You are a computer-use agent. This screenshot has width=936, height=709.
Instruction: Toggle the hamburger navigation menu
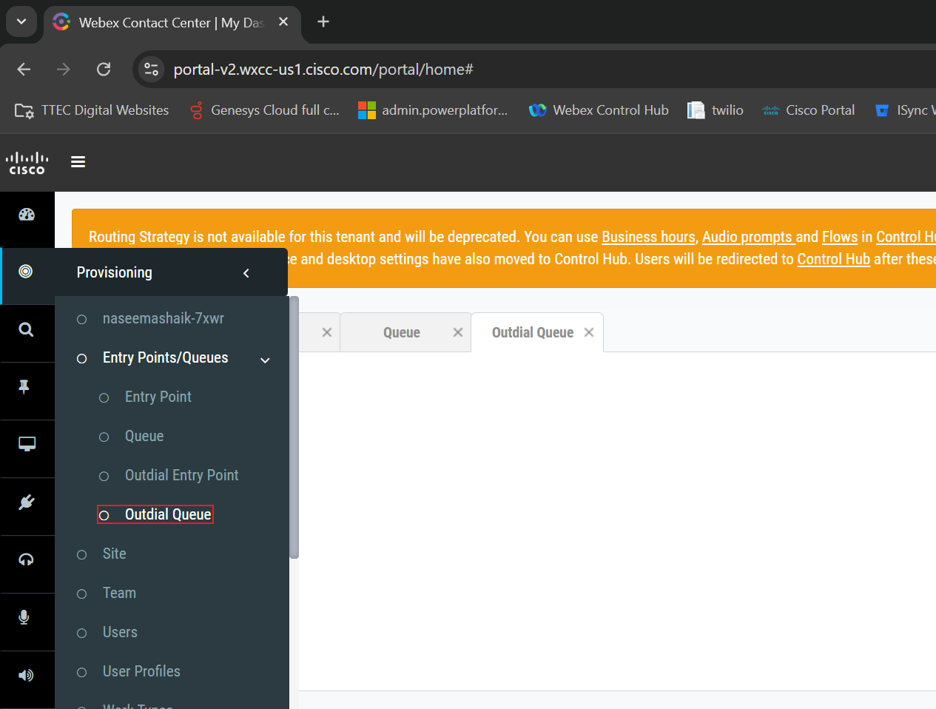(78, 161)
